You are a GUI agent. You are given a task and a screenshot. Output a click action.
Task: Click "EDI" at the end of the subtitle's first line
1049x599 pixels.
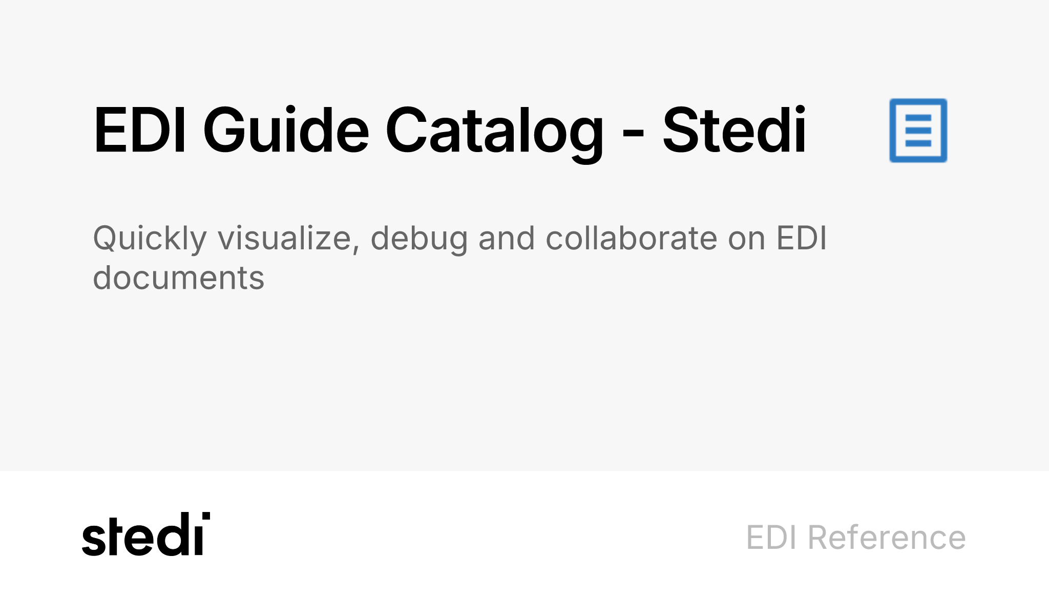click(x=802, y=238)
